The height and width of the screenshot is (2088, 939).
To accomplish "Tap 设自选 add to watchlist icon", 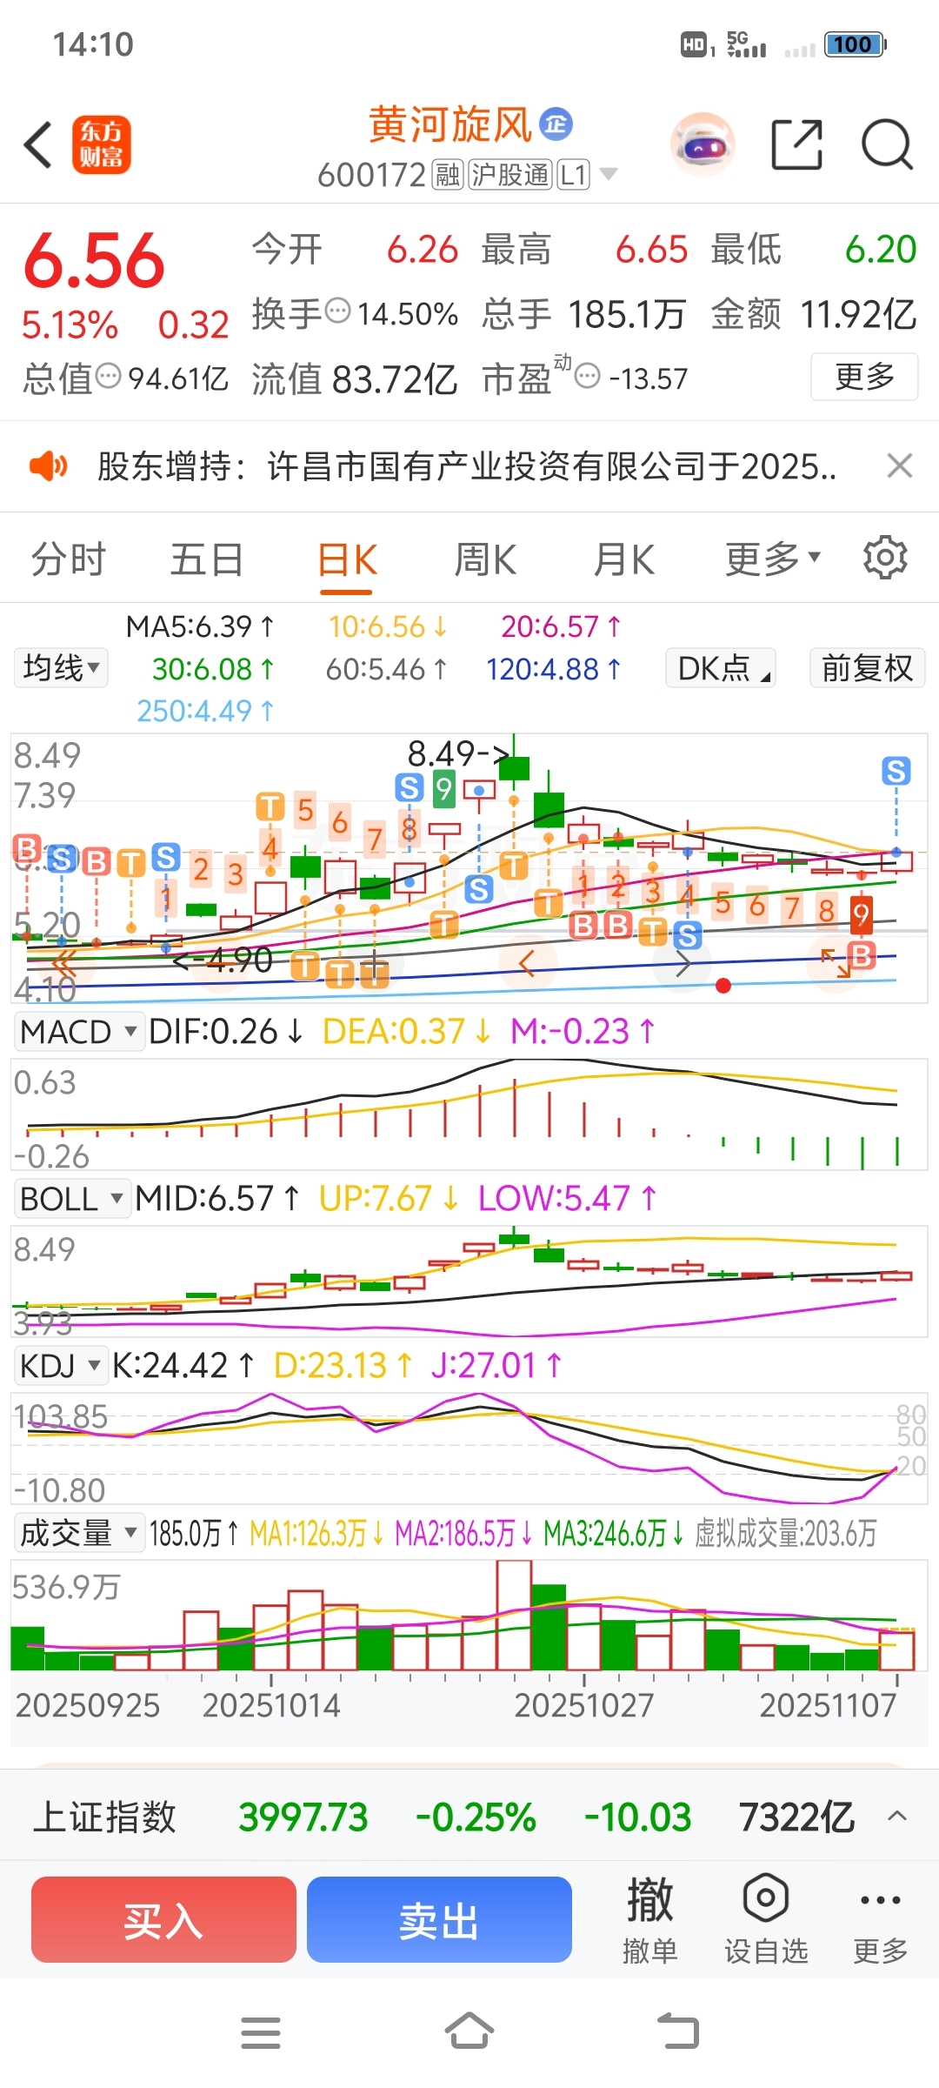I will click(766, 1920).
